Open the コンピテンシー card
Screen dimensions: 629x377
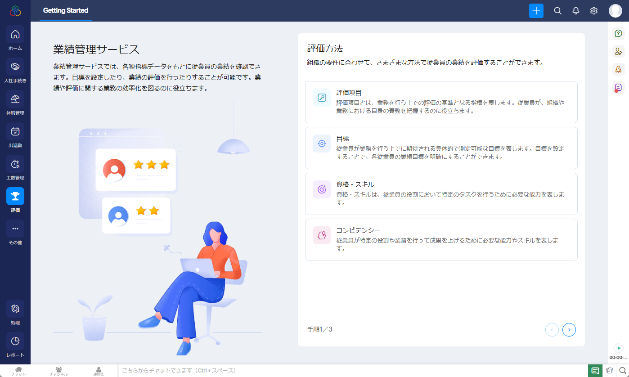(441, 239)
